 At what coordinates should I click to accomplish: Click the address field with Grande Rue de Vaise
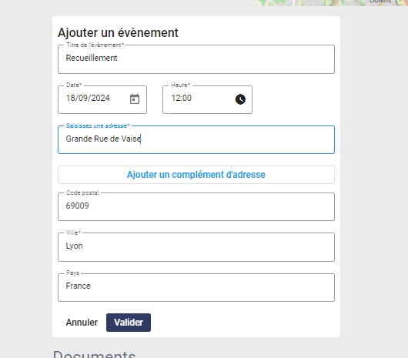pos(196,139)
